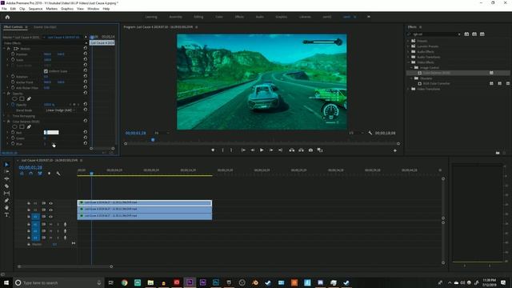Click the effects search field
Viewport: 512px width, 288px height.
(x=435, y=34)
